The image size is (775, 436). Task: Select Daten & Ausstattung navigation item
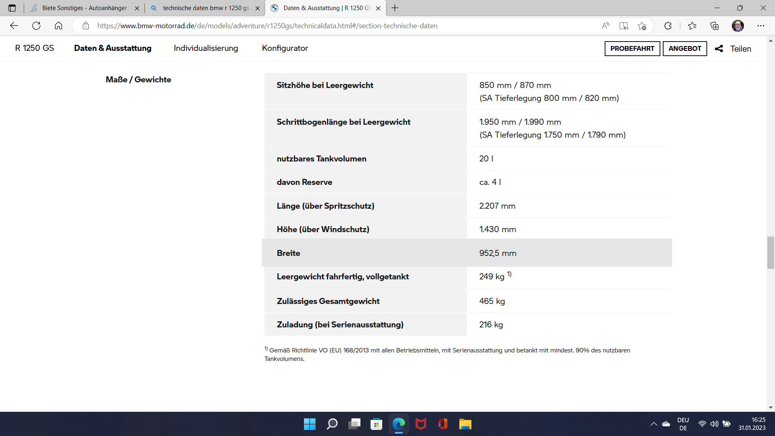coord(113,48)
